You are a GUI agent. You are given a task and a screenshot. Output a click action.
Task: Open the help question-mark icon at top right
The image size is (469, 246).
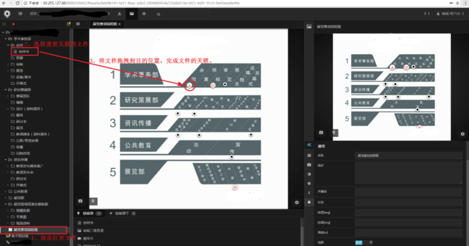coord(425,14)
